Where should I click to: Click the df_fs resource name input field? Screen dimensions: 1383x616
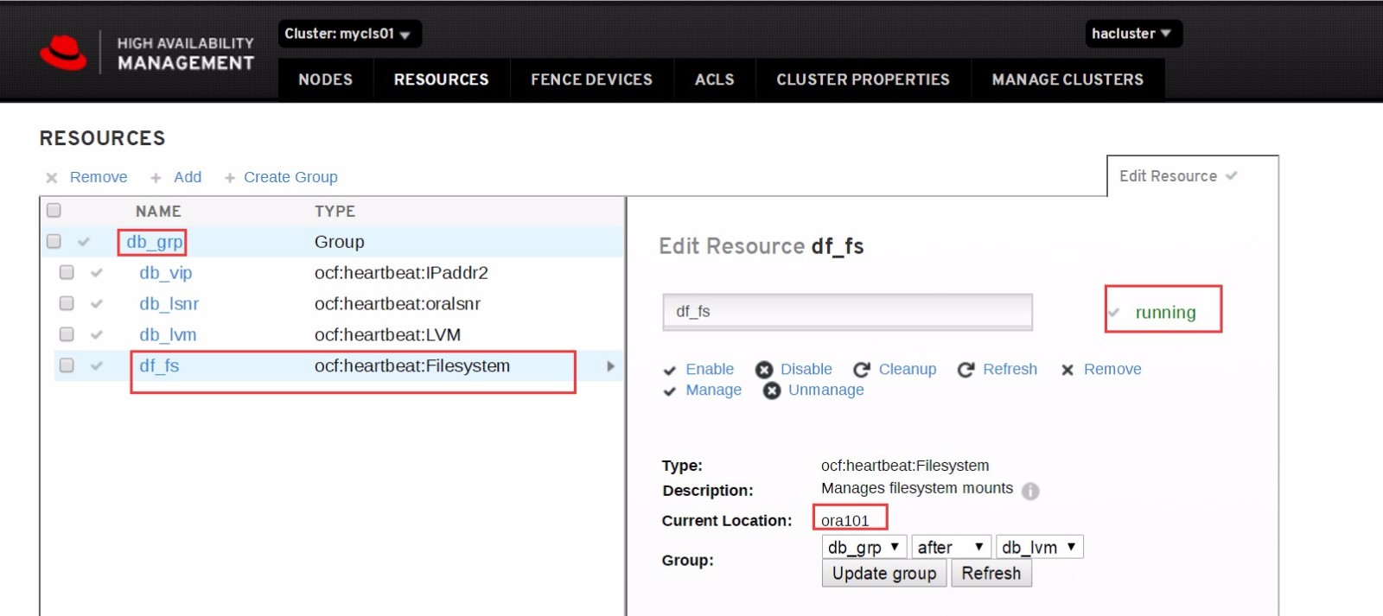848,312
